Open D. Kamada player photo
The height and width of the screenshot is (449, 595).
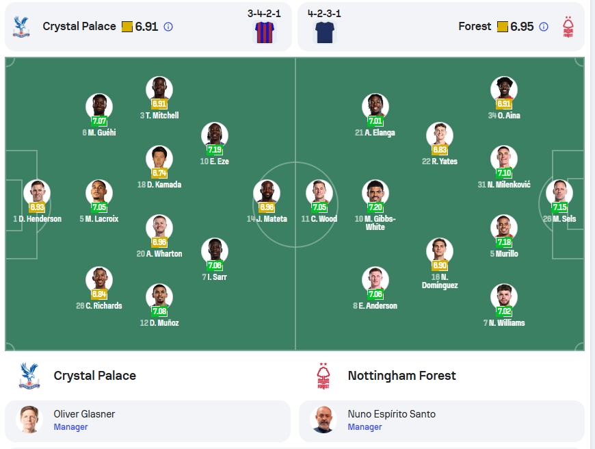159,159
